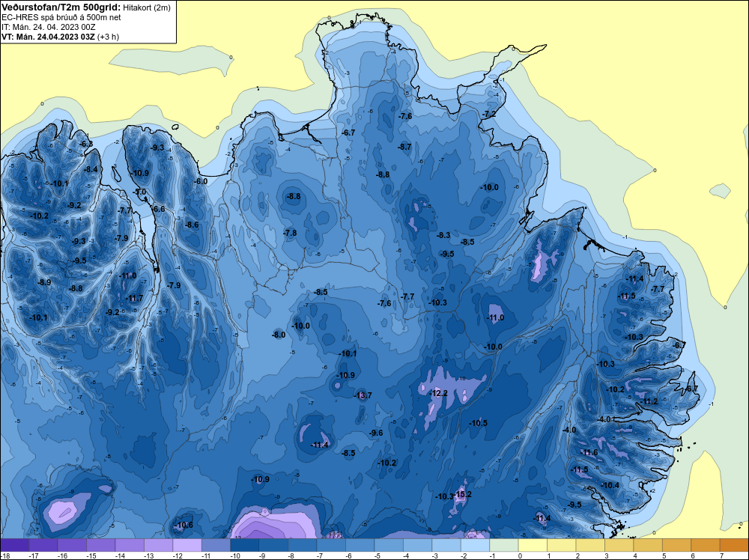Click the -6.3 temperature reading
Screen dimensions: 749x560
pos(86,144)
